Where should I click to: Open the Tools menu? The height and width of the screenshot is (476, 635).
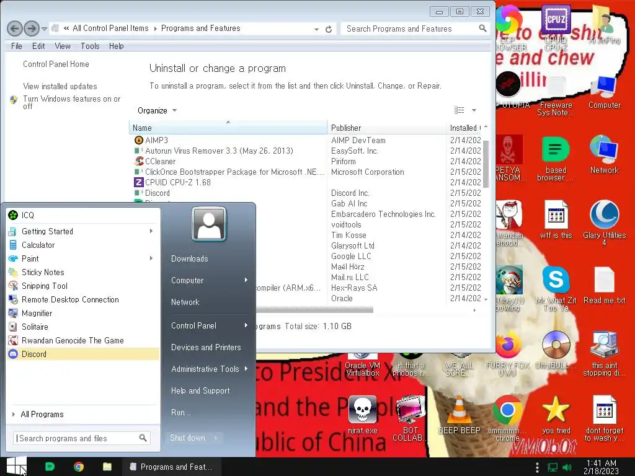[90, 46]
